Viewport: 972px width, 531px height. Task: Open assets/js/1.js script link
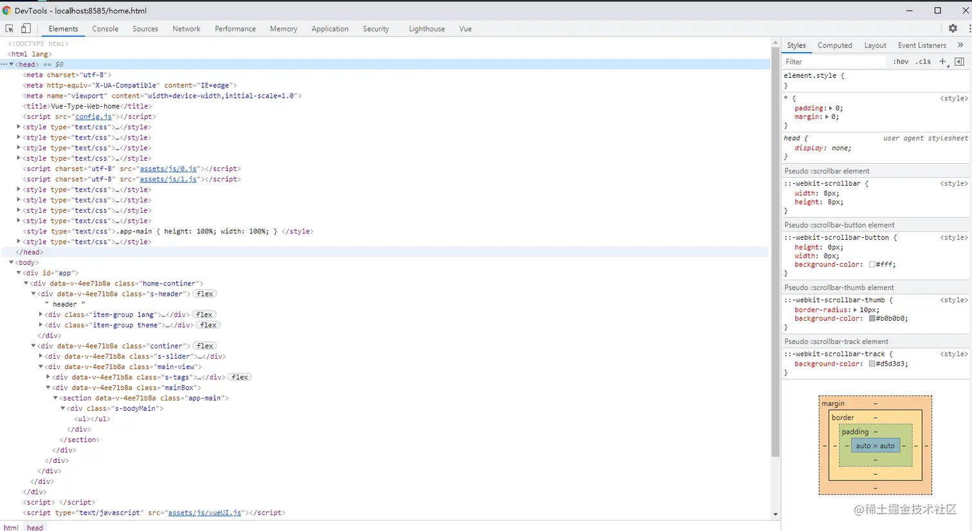coord(168,179)
